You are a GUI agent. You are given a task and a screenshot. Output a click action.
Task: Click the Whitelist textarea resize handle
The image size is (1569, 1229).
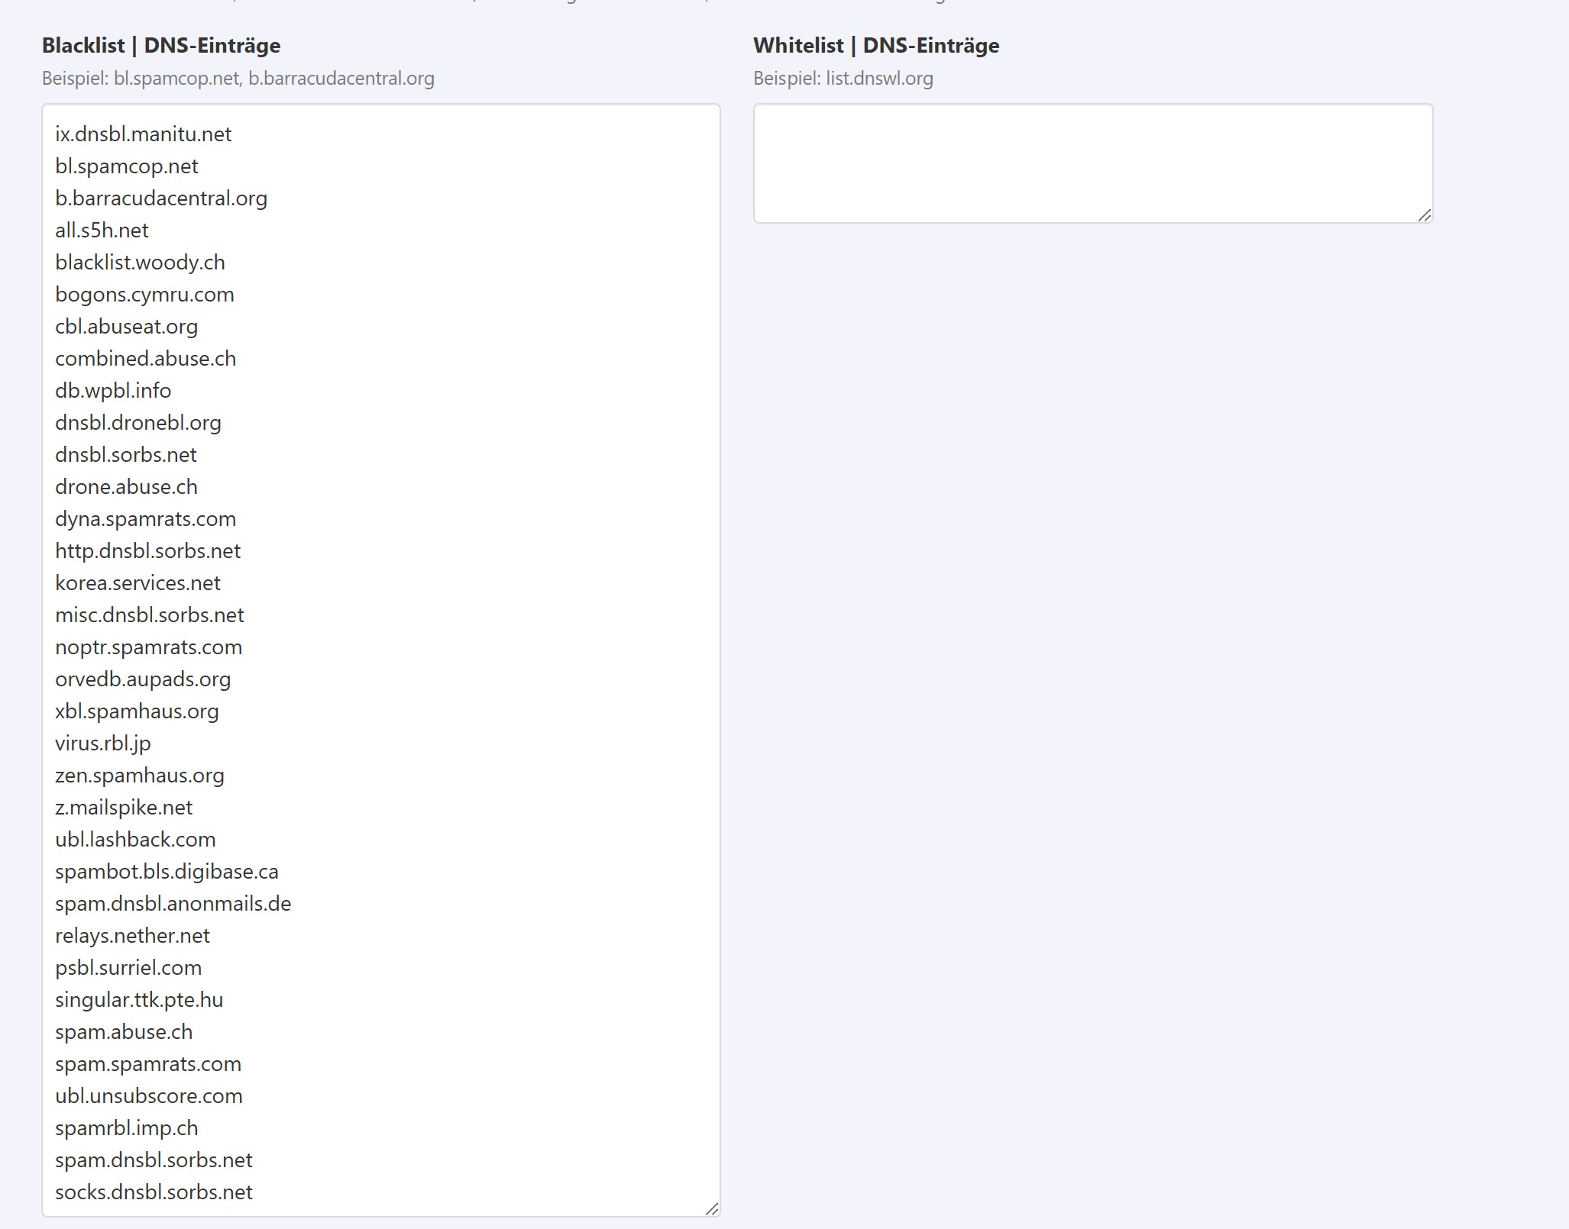coord(1424,215)
